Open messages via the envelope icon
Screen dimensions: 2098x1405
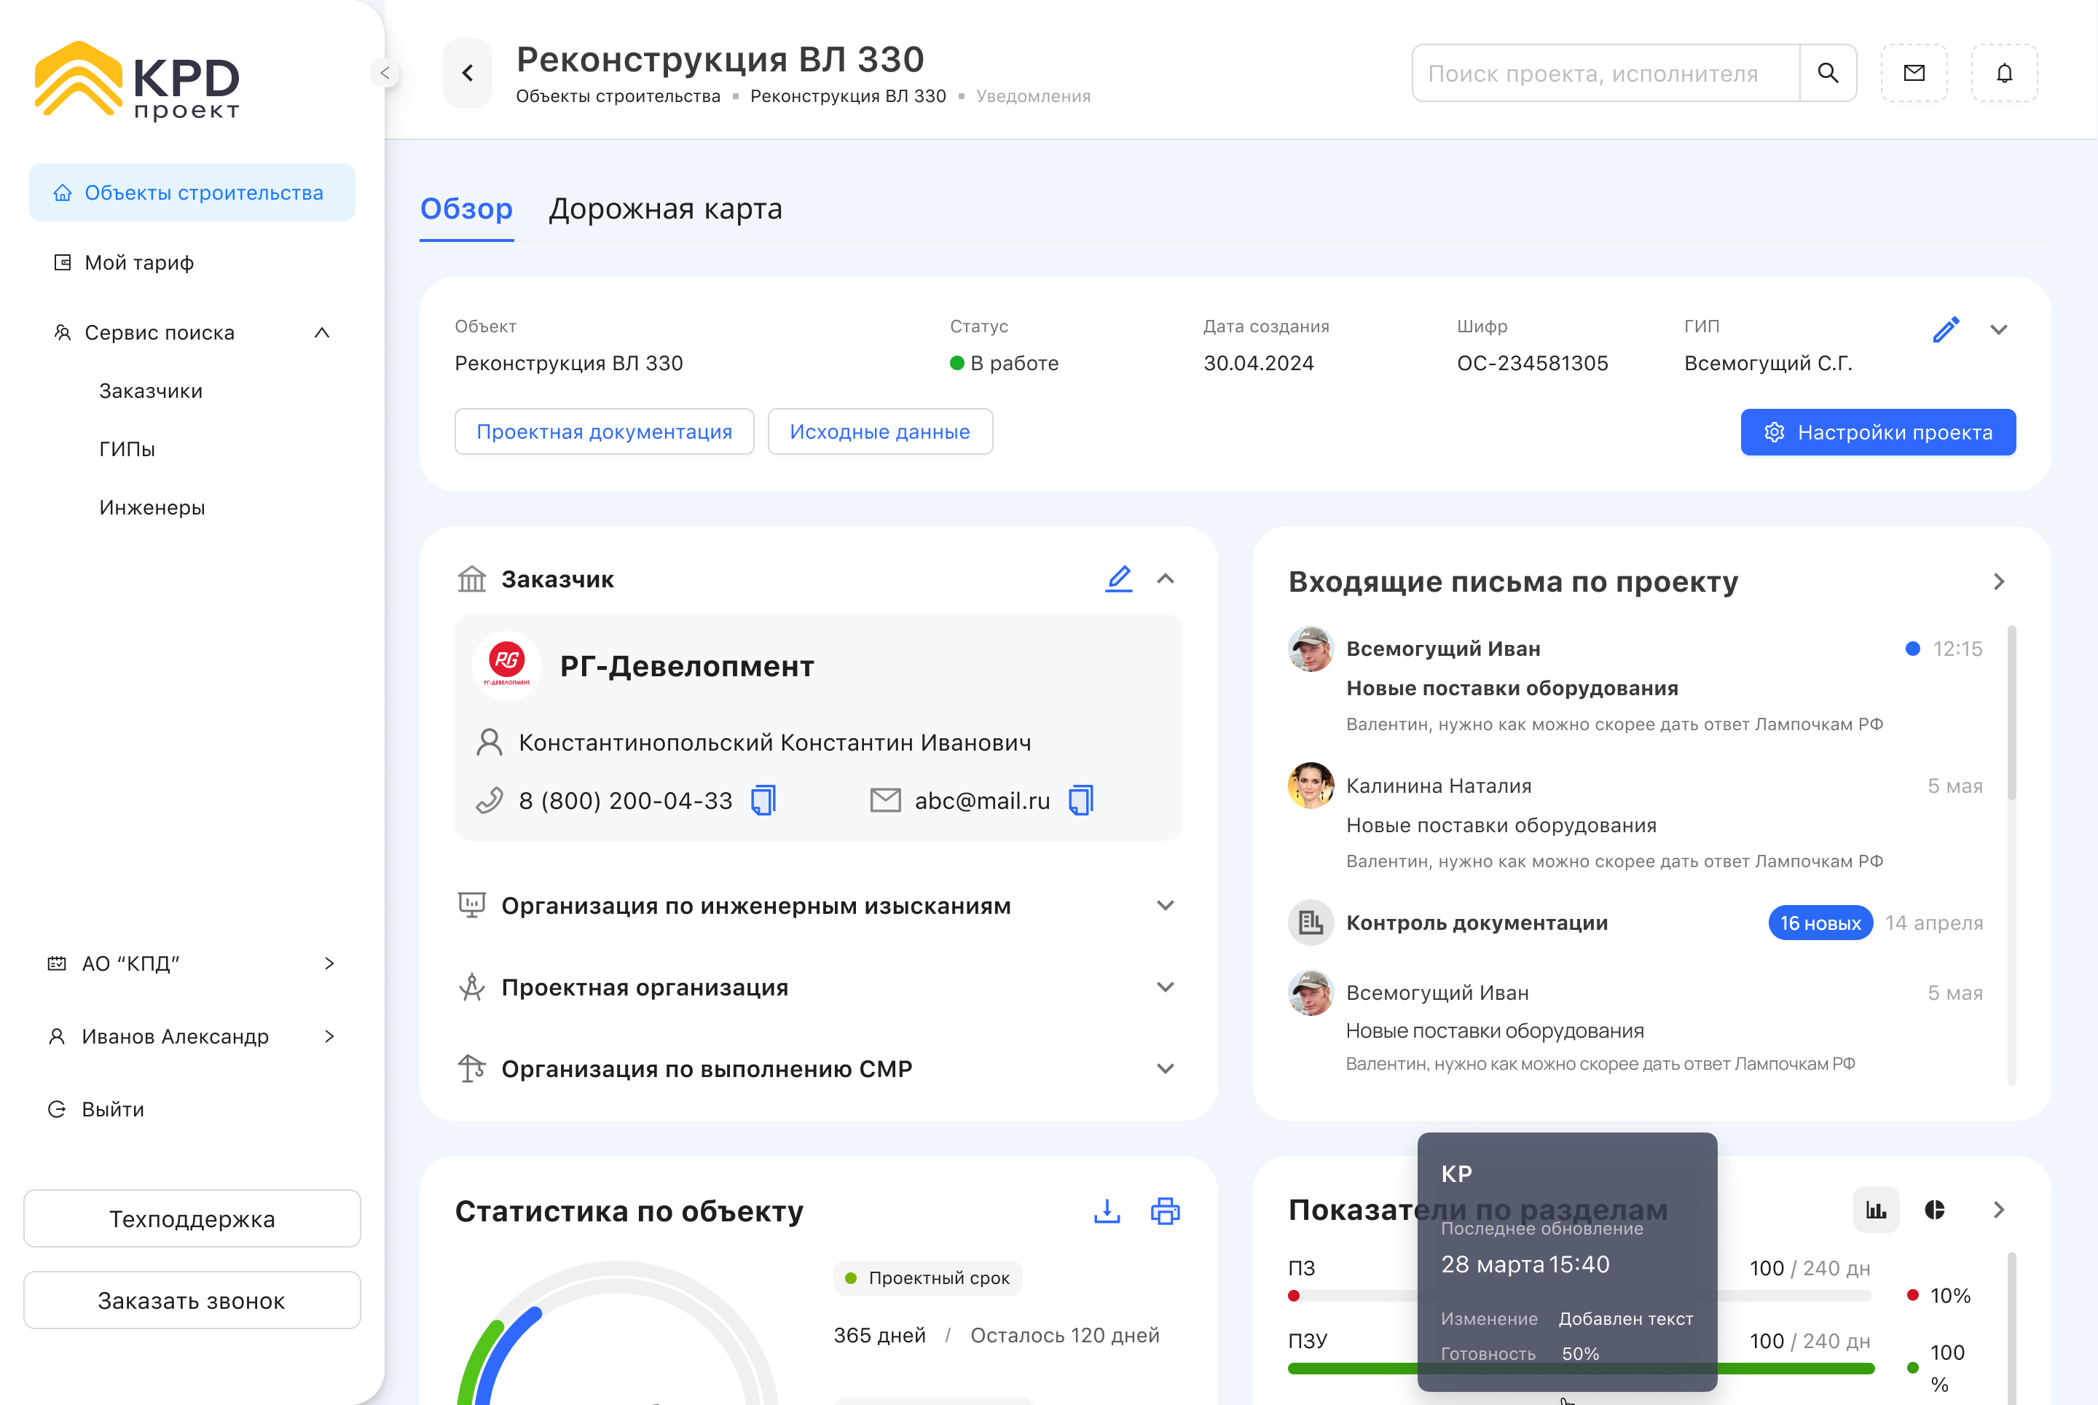point(1914,73)
